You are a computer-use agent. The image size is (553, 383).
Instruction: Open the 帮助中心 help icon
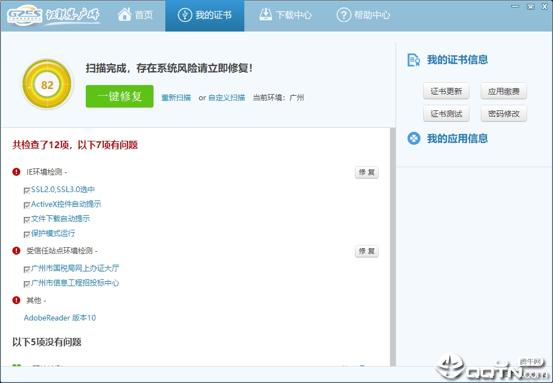pyautogui.click(x=344, y=15)
